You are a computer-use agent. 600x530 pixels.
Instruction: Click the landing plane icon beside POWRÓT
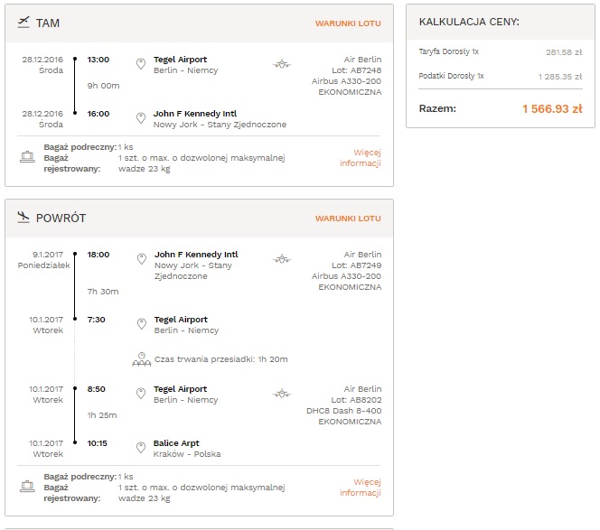pyautogui.click(x=23, y=218)
